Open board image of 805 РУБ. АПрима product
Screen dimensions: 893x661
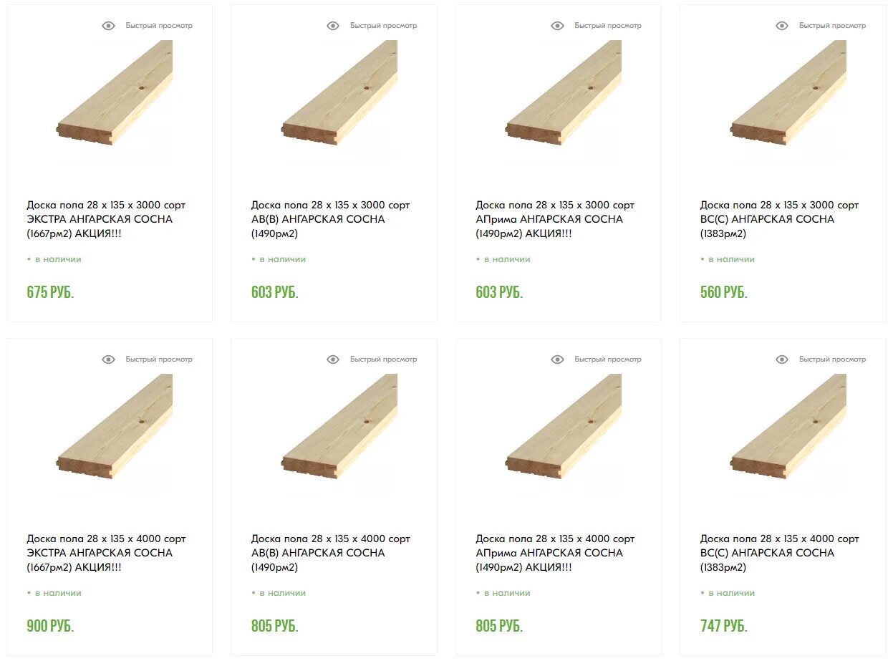coord(564,427)
